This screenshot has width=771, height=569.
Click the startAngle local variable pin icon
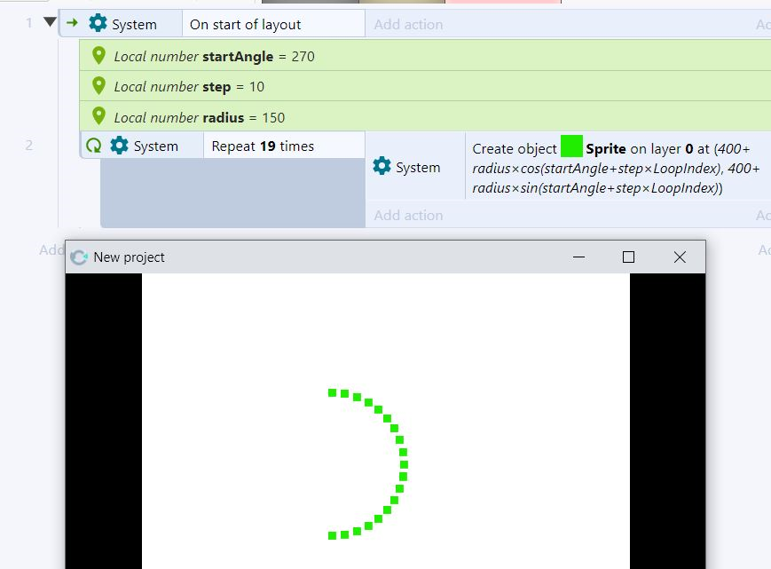point(98,56)
